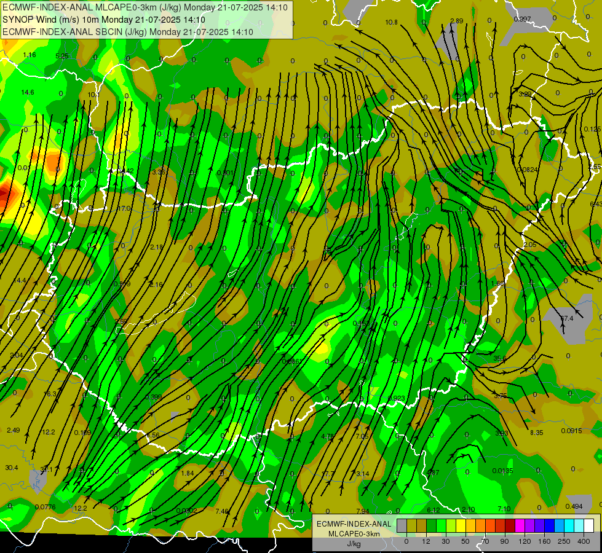
Task: Click the 67.4 value on gray patch
Action: [x=567, y=318]
